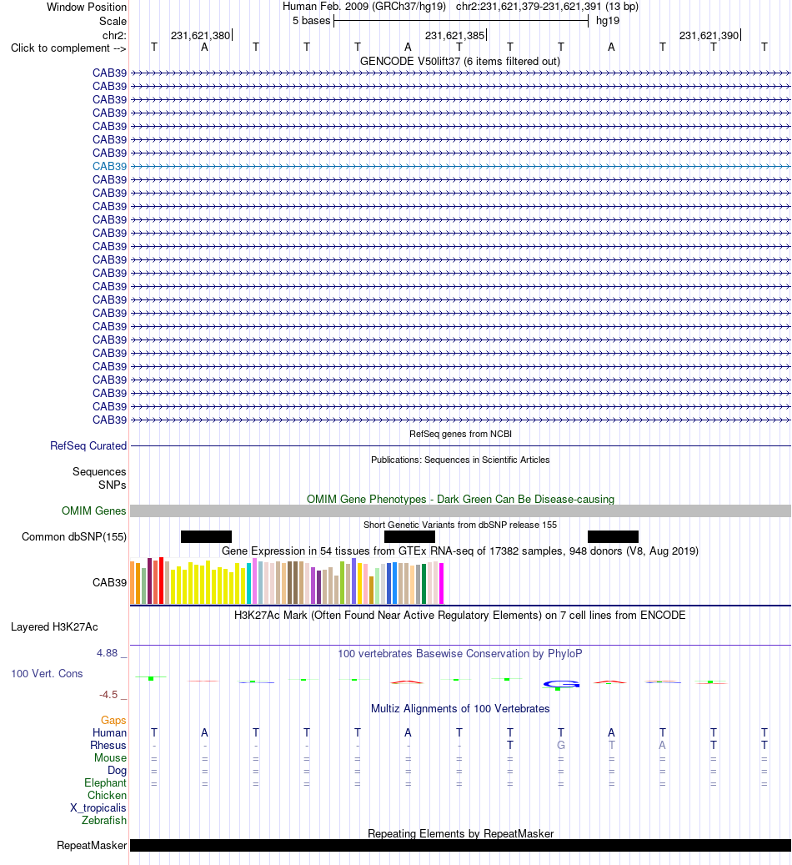Screen dimensions: 792x865
Task: Click 'Short Genetic Variants from dbSNP release 155'
Action: (460, 526)
